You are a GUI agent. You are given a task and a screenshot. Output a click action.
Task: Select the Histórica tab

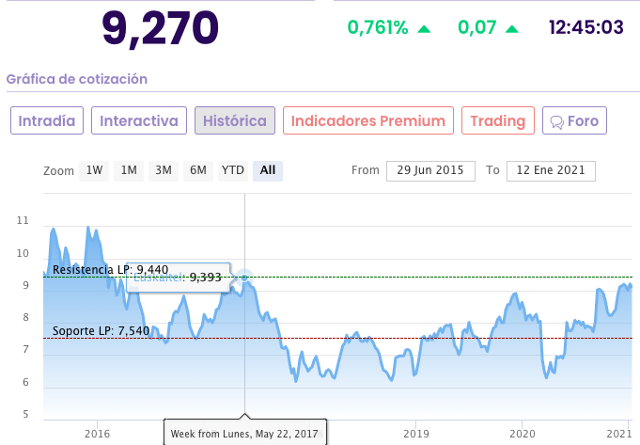[x=236, y=120]
